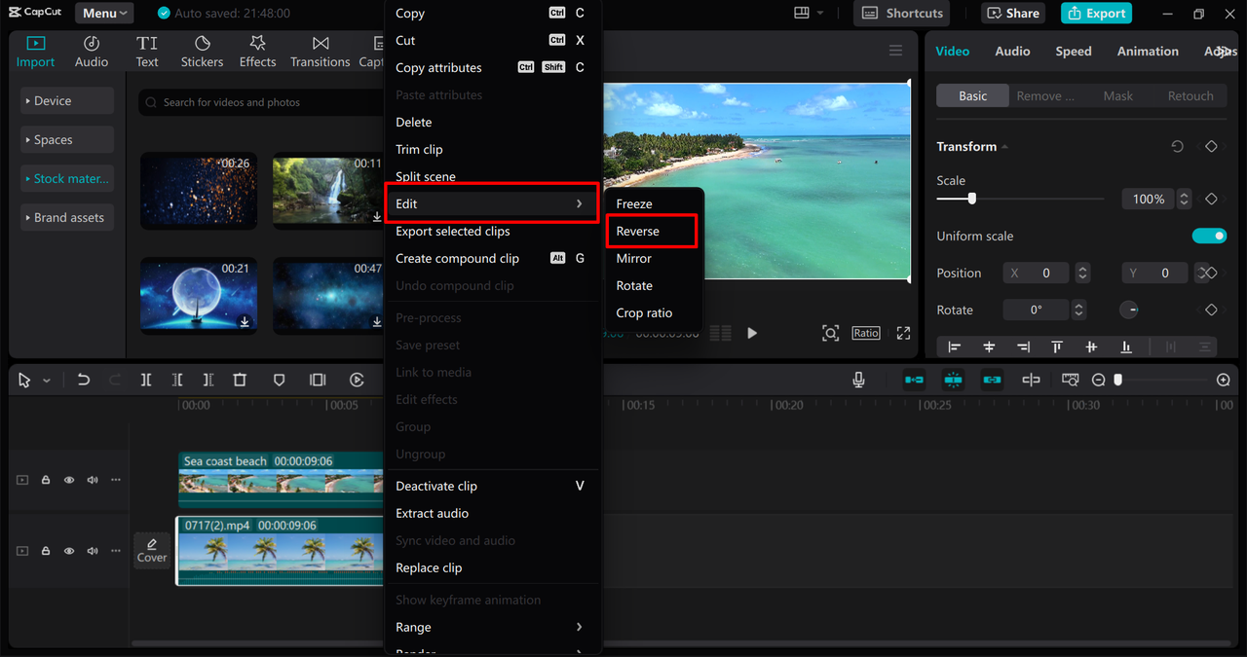The image size is (1247, 657).
Task: Hide the 0717(2).mp4 track
Action: point(69,551)
